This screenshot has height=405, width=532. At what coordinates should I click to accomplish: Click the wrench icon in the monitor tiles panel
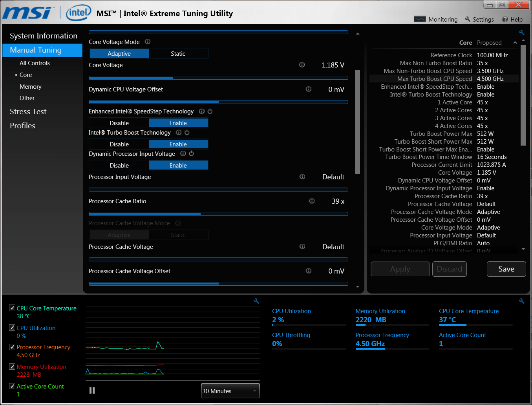coord(521,301)
